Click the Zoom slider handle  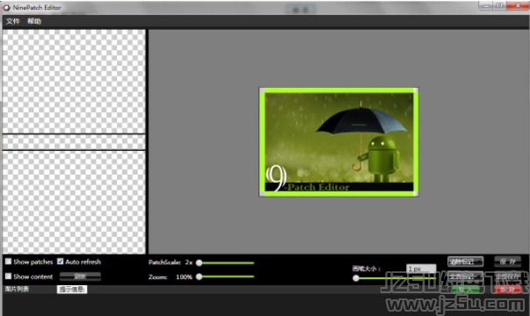click(200, 276)
